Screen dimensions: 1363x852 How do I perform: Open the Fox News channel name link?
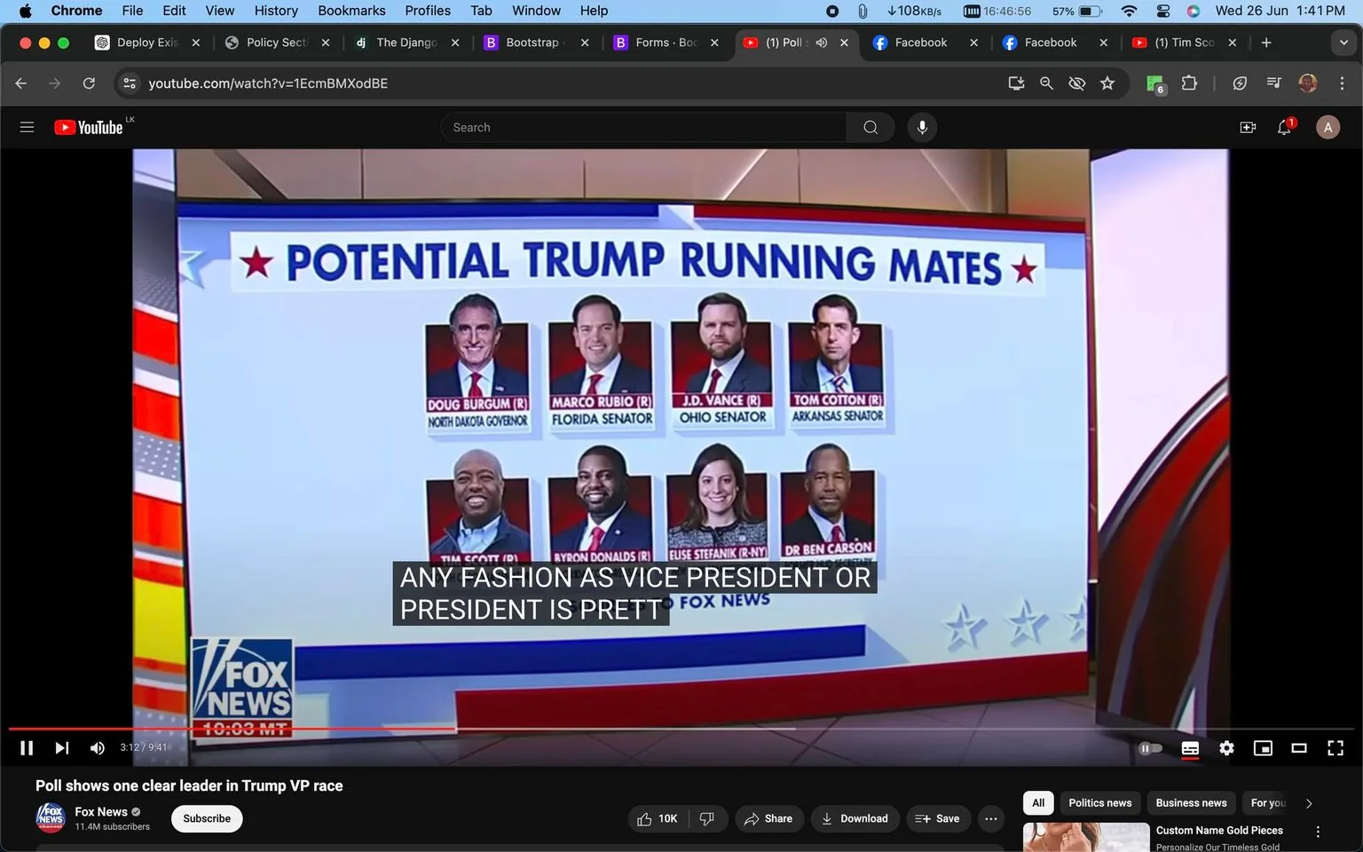pos(101,811)
